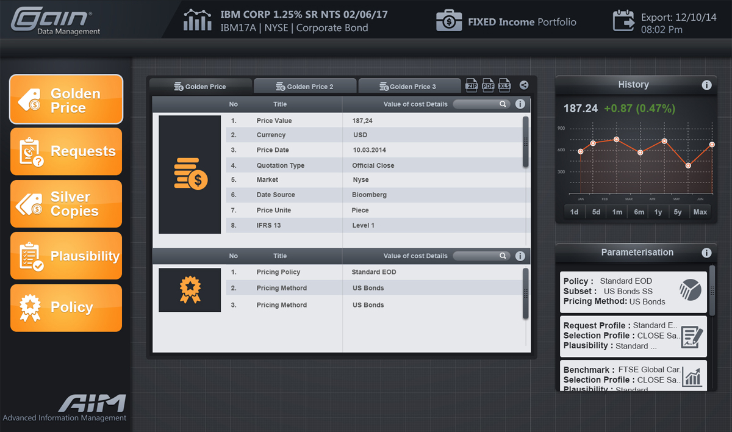Click the latest data point on History chart
The height and width of the screenshot is (432, 732).
coord(712,145)
